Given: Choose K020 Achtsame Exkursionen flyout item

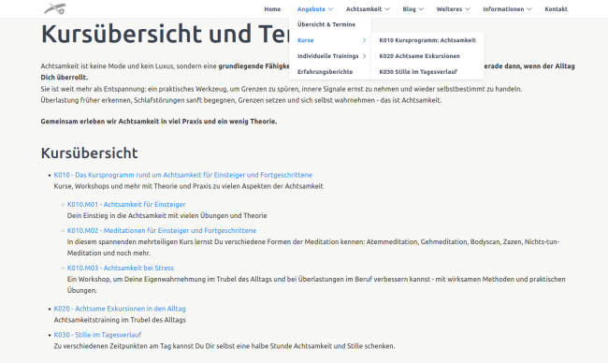Looking at the screenshot, I should (x=419, y=56).
